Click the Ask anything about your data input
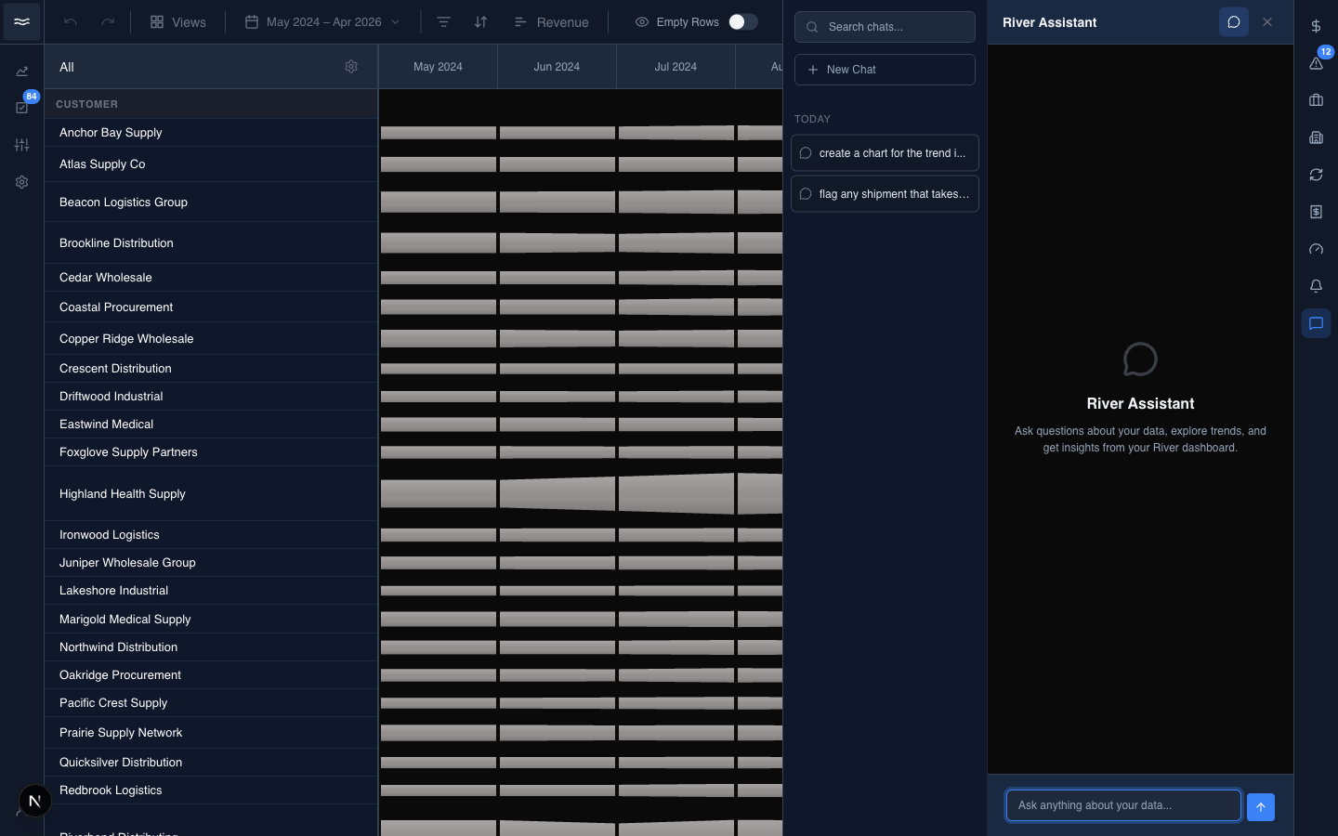This screenshot has width=1338, height=836. (1123, 805)
